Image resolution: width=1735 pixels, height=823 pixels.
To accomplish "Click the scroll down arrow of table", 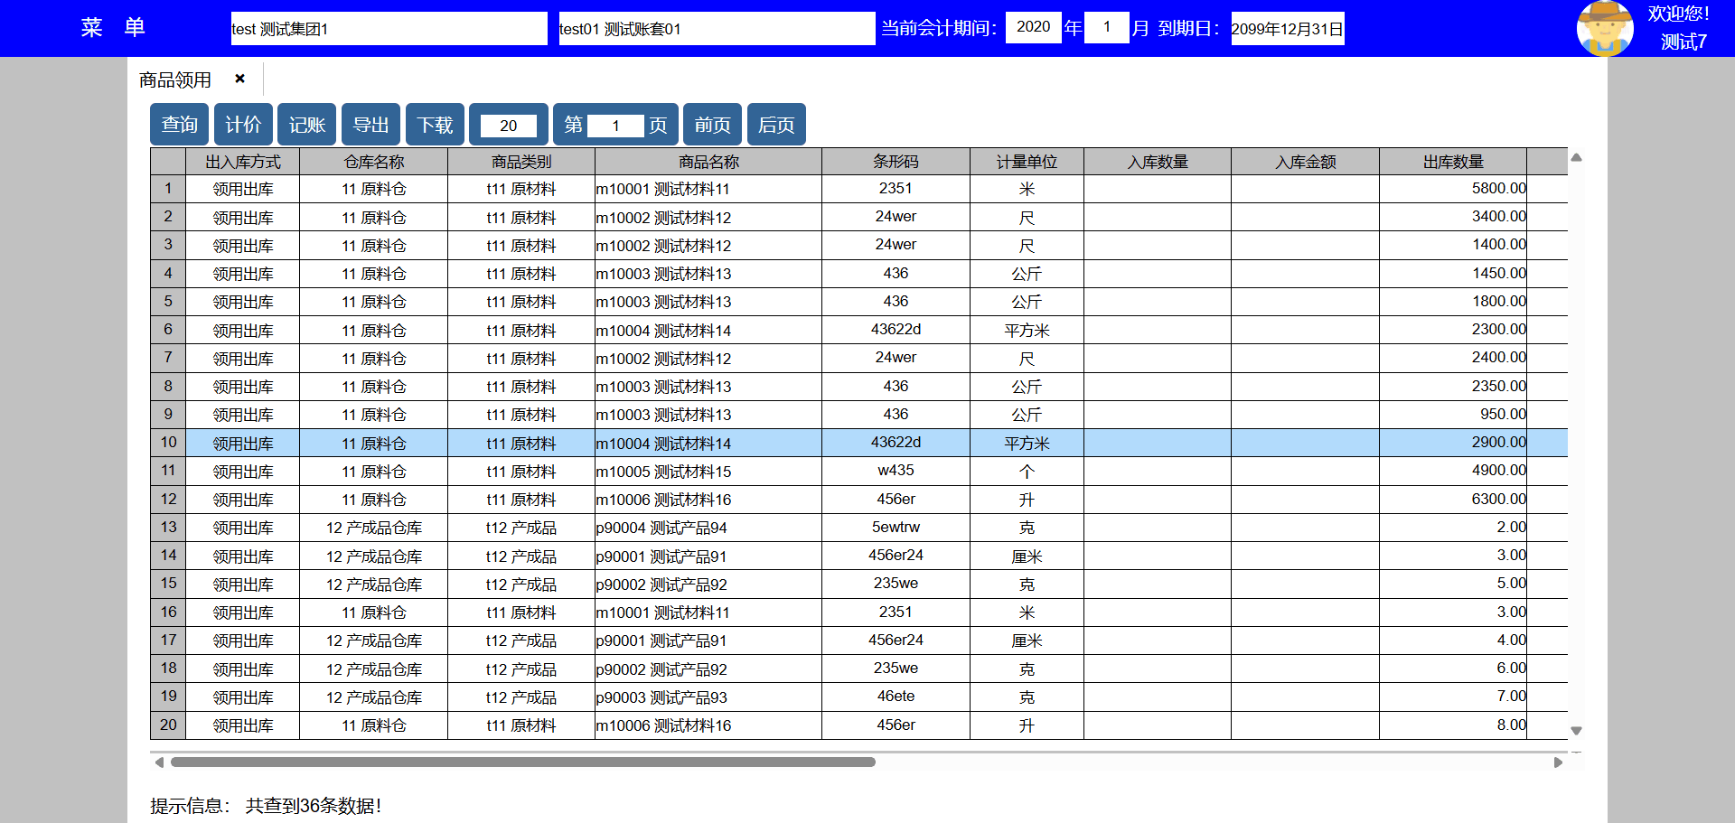I will coord(1576,730).
